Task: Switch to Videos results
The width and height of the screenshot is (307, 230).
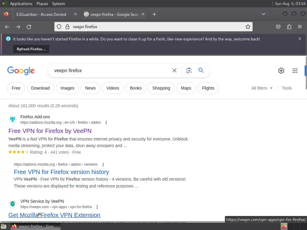Action: pyautogui.click(x=113, y=88)
